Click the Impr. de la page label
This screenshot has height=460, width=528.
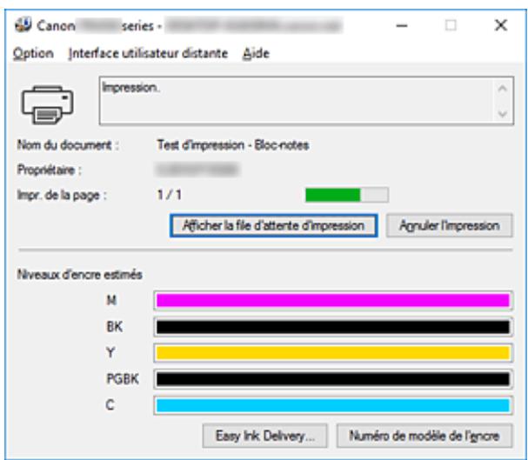[62, 195]
